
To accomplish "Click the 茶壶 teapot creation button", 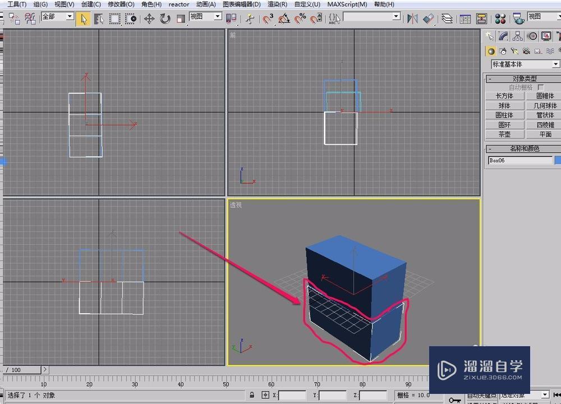I will (x=504, y=134).
